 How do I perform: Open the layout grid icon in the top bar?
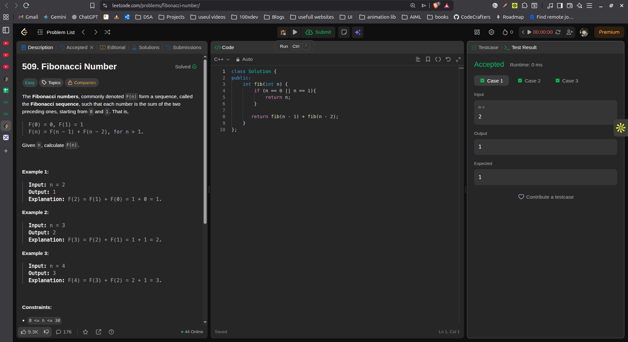tap(477, 32)
